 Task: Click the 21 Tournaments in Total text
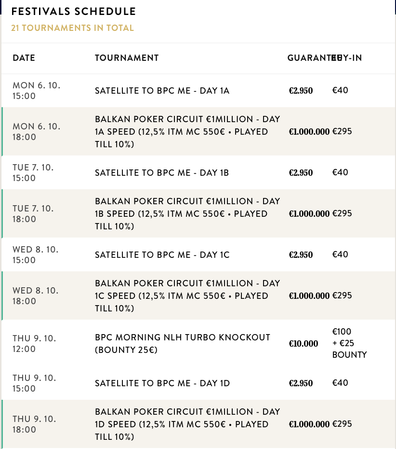pyautogui.click(x=72, y=28)
